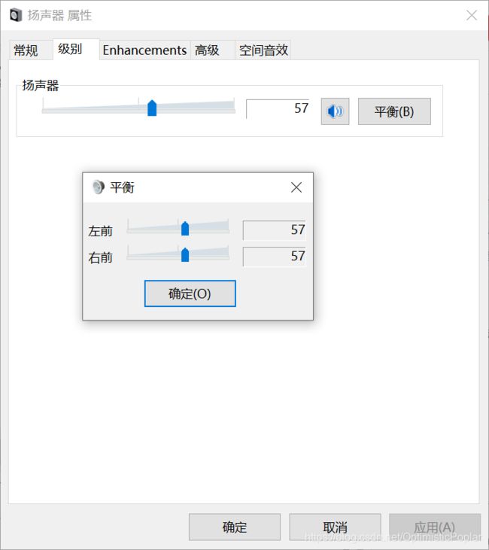Click the 扬声器 属性 title bar speaker icon
The height and width of the screenshot is (550, 489).
point(16,16)
